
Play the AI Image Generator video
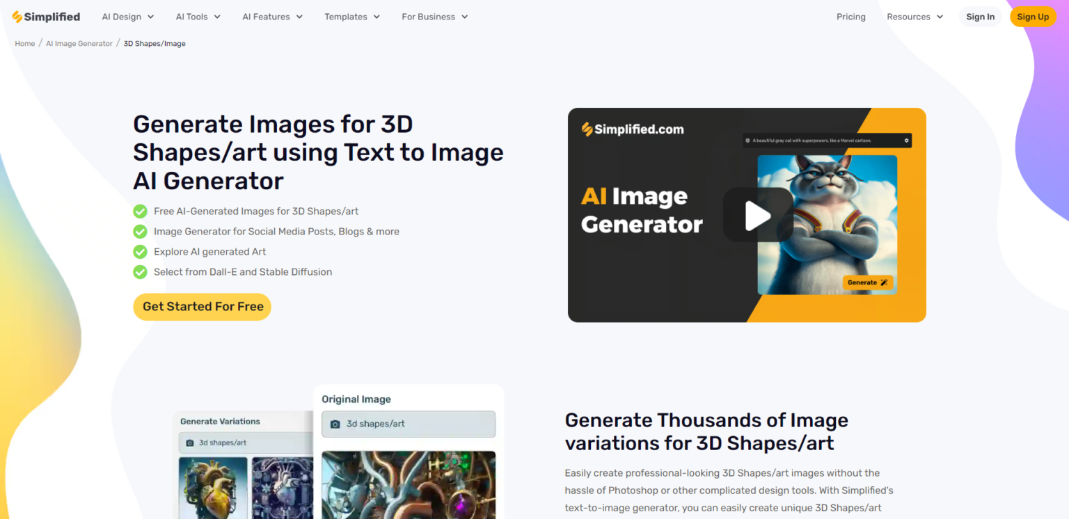757,215
